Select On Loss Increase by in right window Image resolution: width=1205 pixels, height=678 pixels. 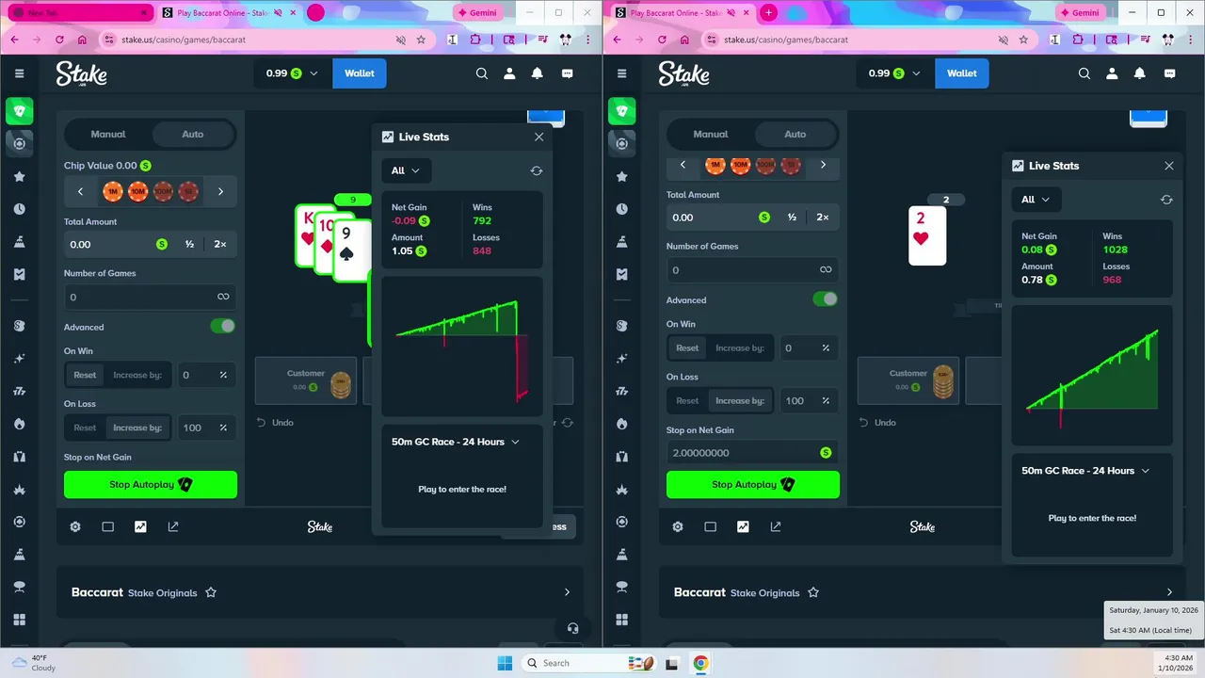[740, 400]
